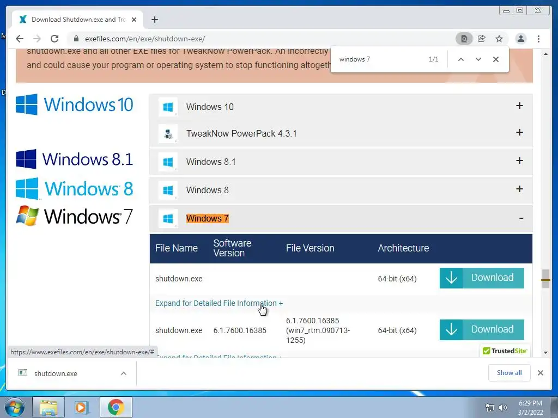Click the Windows 10 logo image
Image resolution: width=558 pixels, height=418 pixels.
[74, 104]
